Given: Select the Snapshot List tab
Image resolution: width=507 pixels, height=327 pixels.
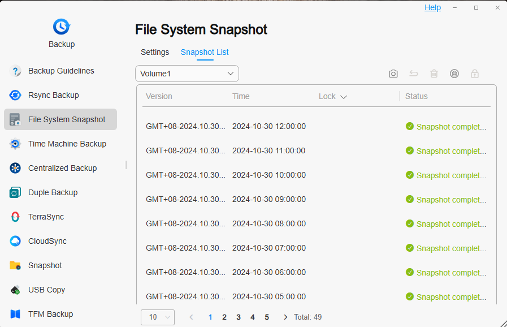Looking at the screenshot, I should coord(205,52).
